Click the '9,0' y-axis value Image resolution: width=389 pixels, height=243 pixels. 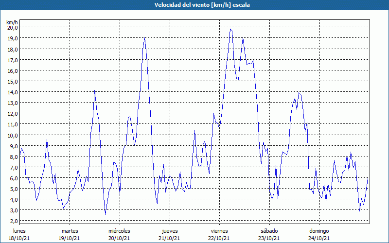(x=14, y=146)
